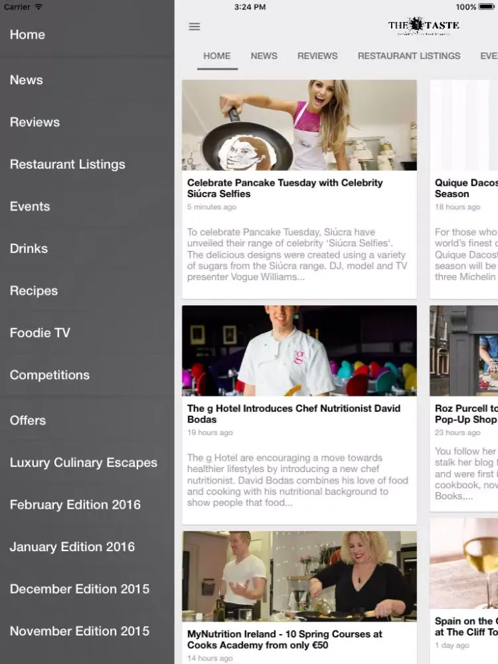Open Roz Purcell Pop-Up Shop article
The height and width of the screenshot is (664, 498).
point(466,414)
